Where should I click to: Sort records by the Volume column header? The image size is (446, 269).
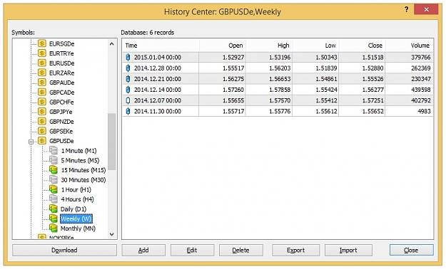click(410, 46)
